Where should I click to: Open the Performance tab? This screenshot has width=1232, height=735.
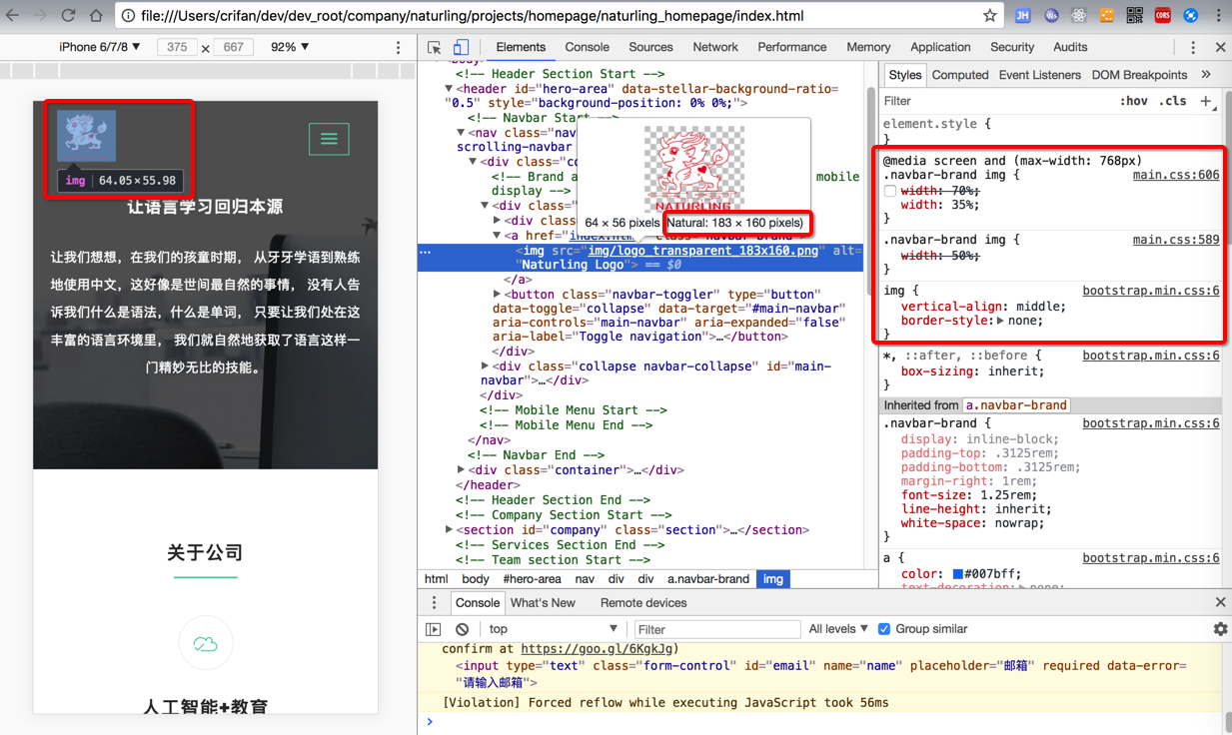coord(791,47)
